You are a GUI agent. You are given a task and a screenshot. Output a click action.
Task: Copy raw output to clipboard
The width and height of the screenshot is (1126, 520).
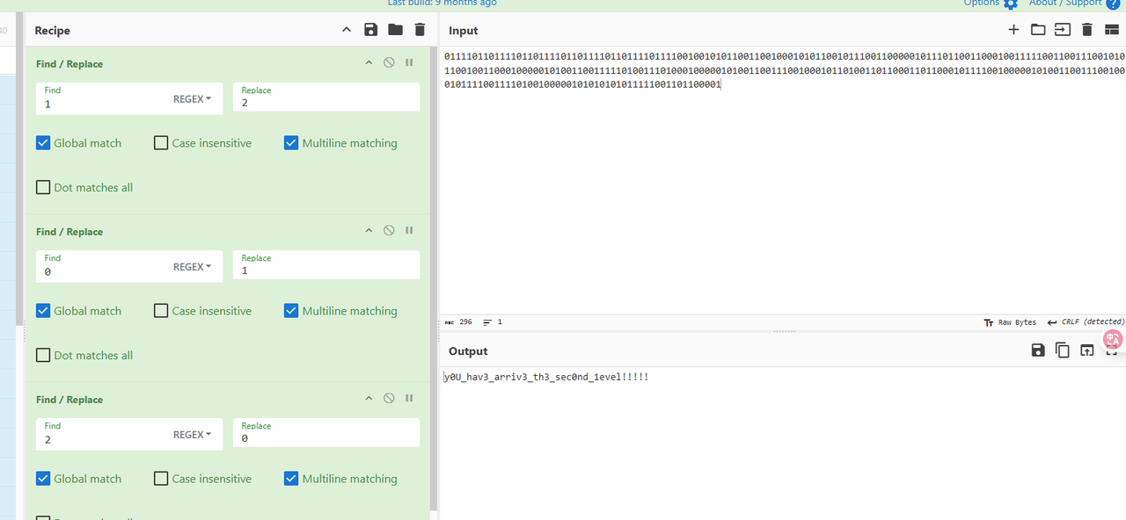1063,350
